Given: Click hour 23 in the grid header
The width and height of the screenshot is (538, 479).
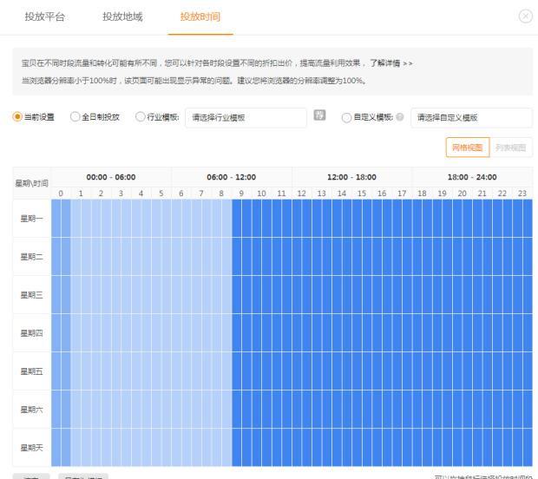Looking at the screenshot, I should 522,194.
